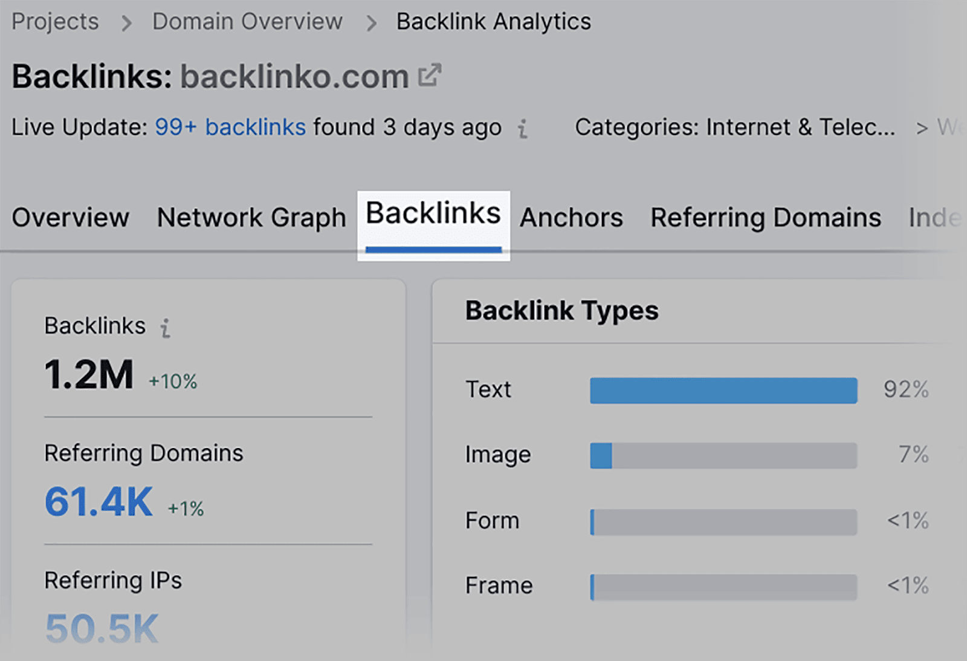Open the Referring Domains tab
This screenshot has width=967, height=661.
point(765,218)
